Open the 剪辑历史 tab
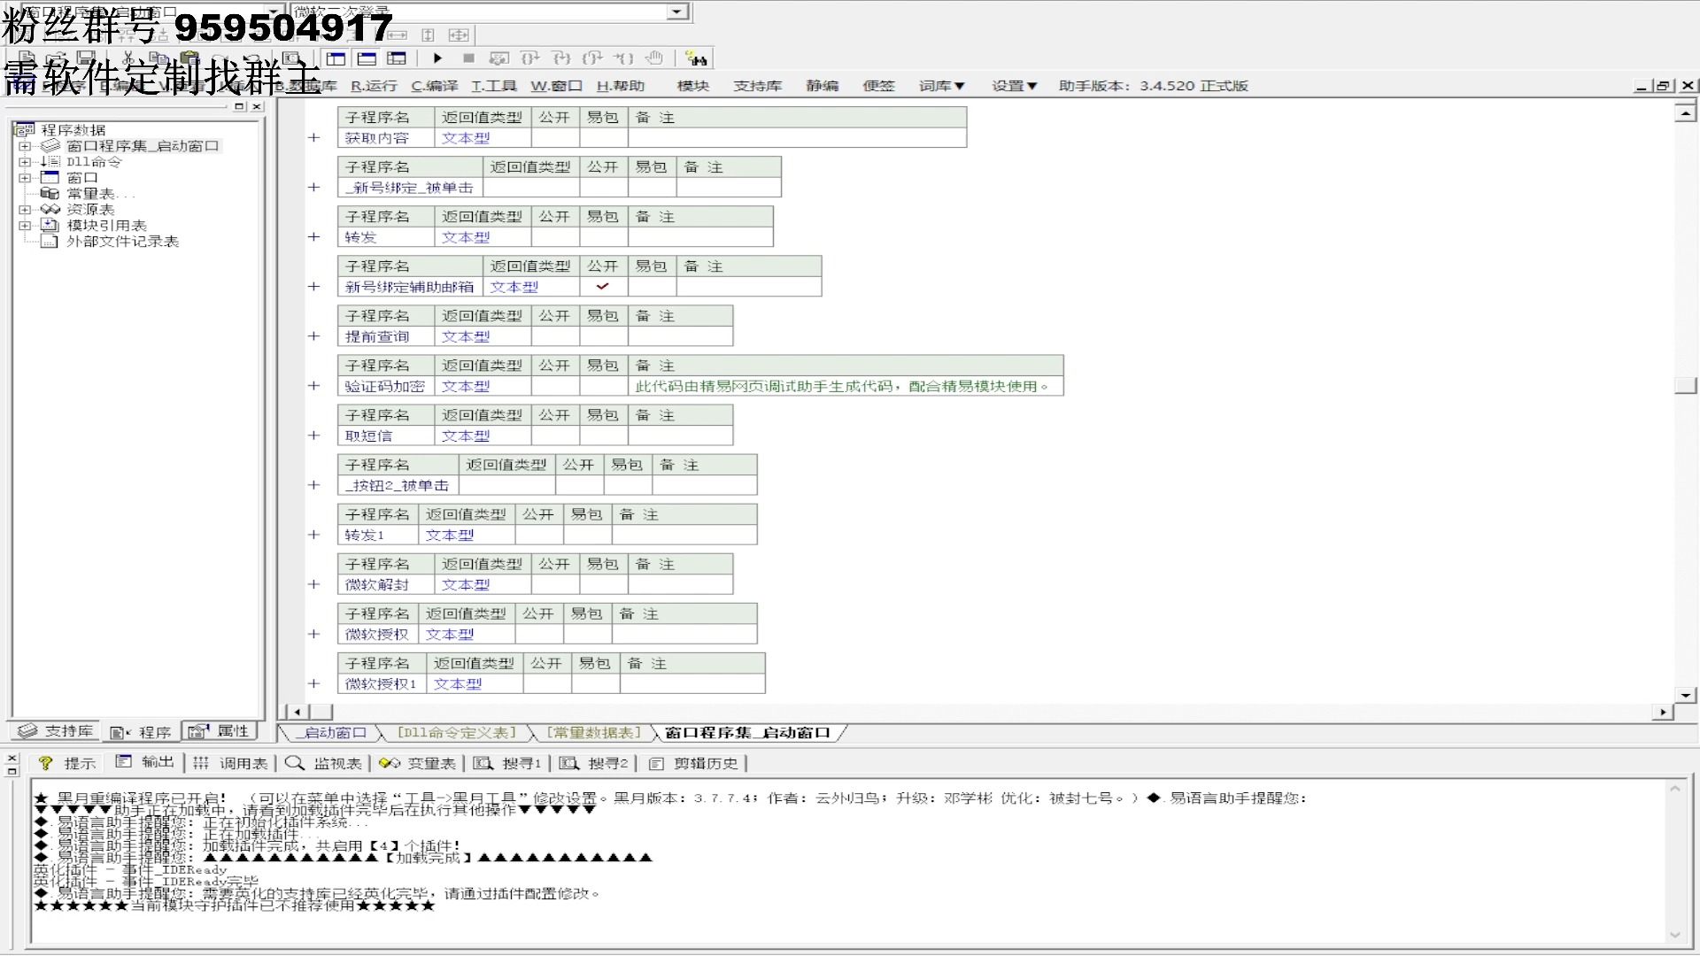Image resolution: width=1700 pixels, height=956 pixels. point(694,763)
